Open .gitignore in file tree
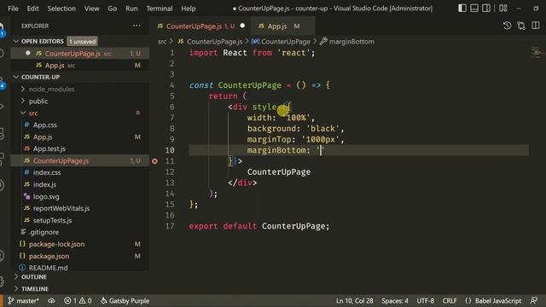Viewport: 546px width, 307px height. point(80,232)
